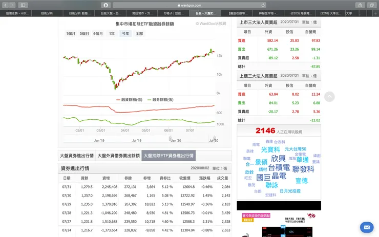The width and height of the screenshot is (379, 237).
Task: Show the tab overview
Action: [372, 5]
